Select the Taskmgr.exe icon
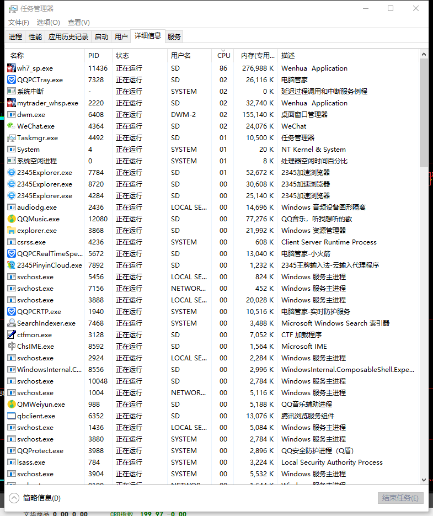The height and width of the screenshot is (516, 433). [x=12, y=138]
